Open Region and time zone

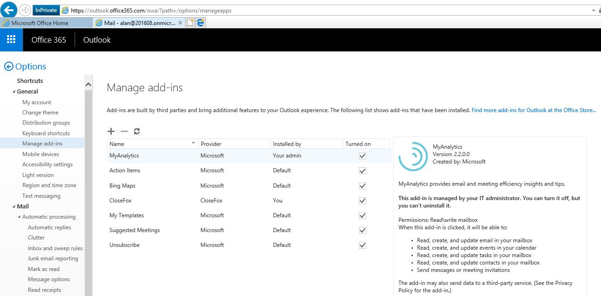(49, 185)
